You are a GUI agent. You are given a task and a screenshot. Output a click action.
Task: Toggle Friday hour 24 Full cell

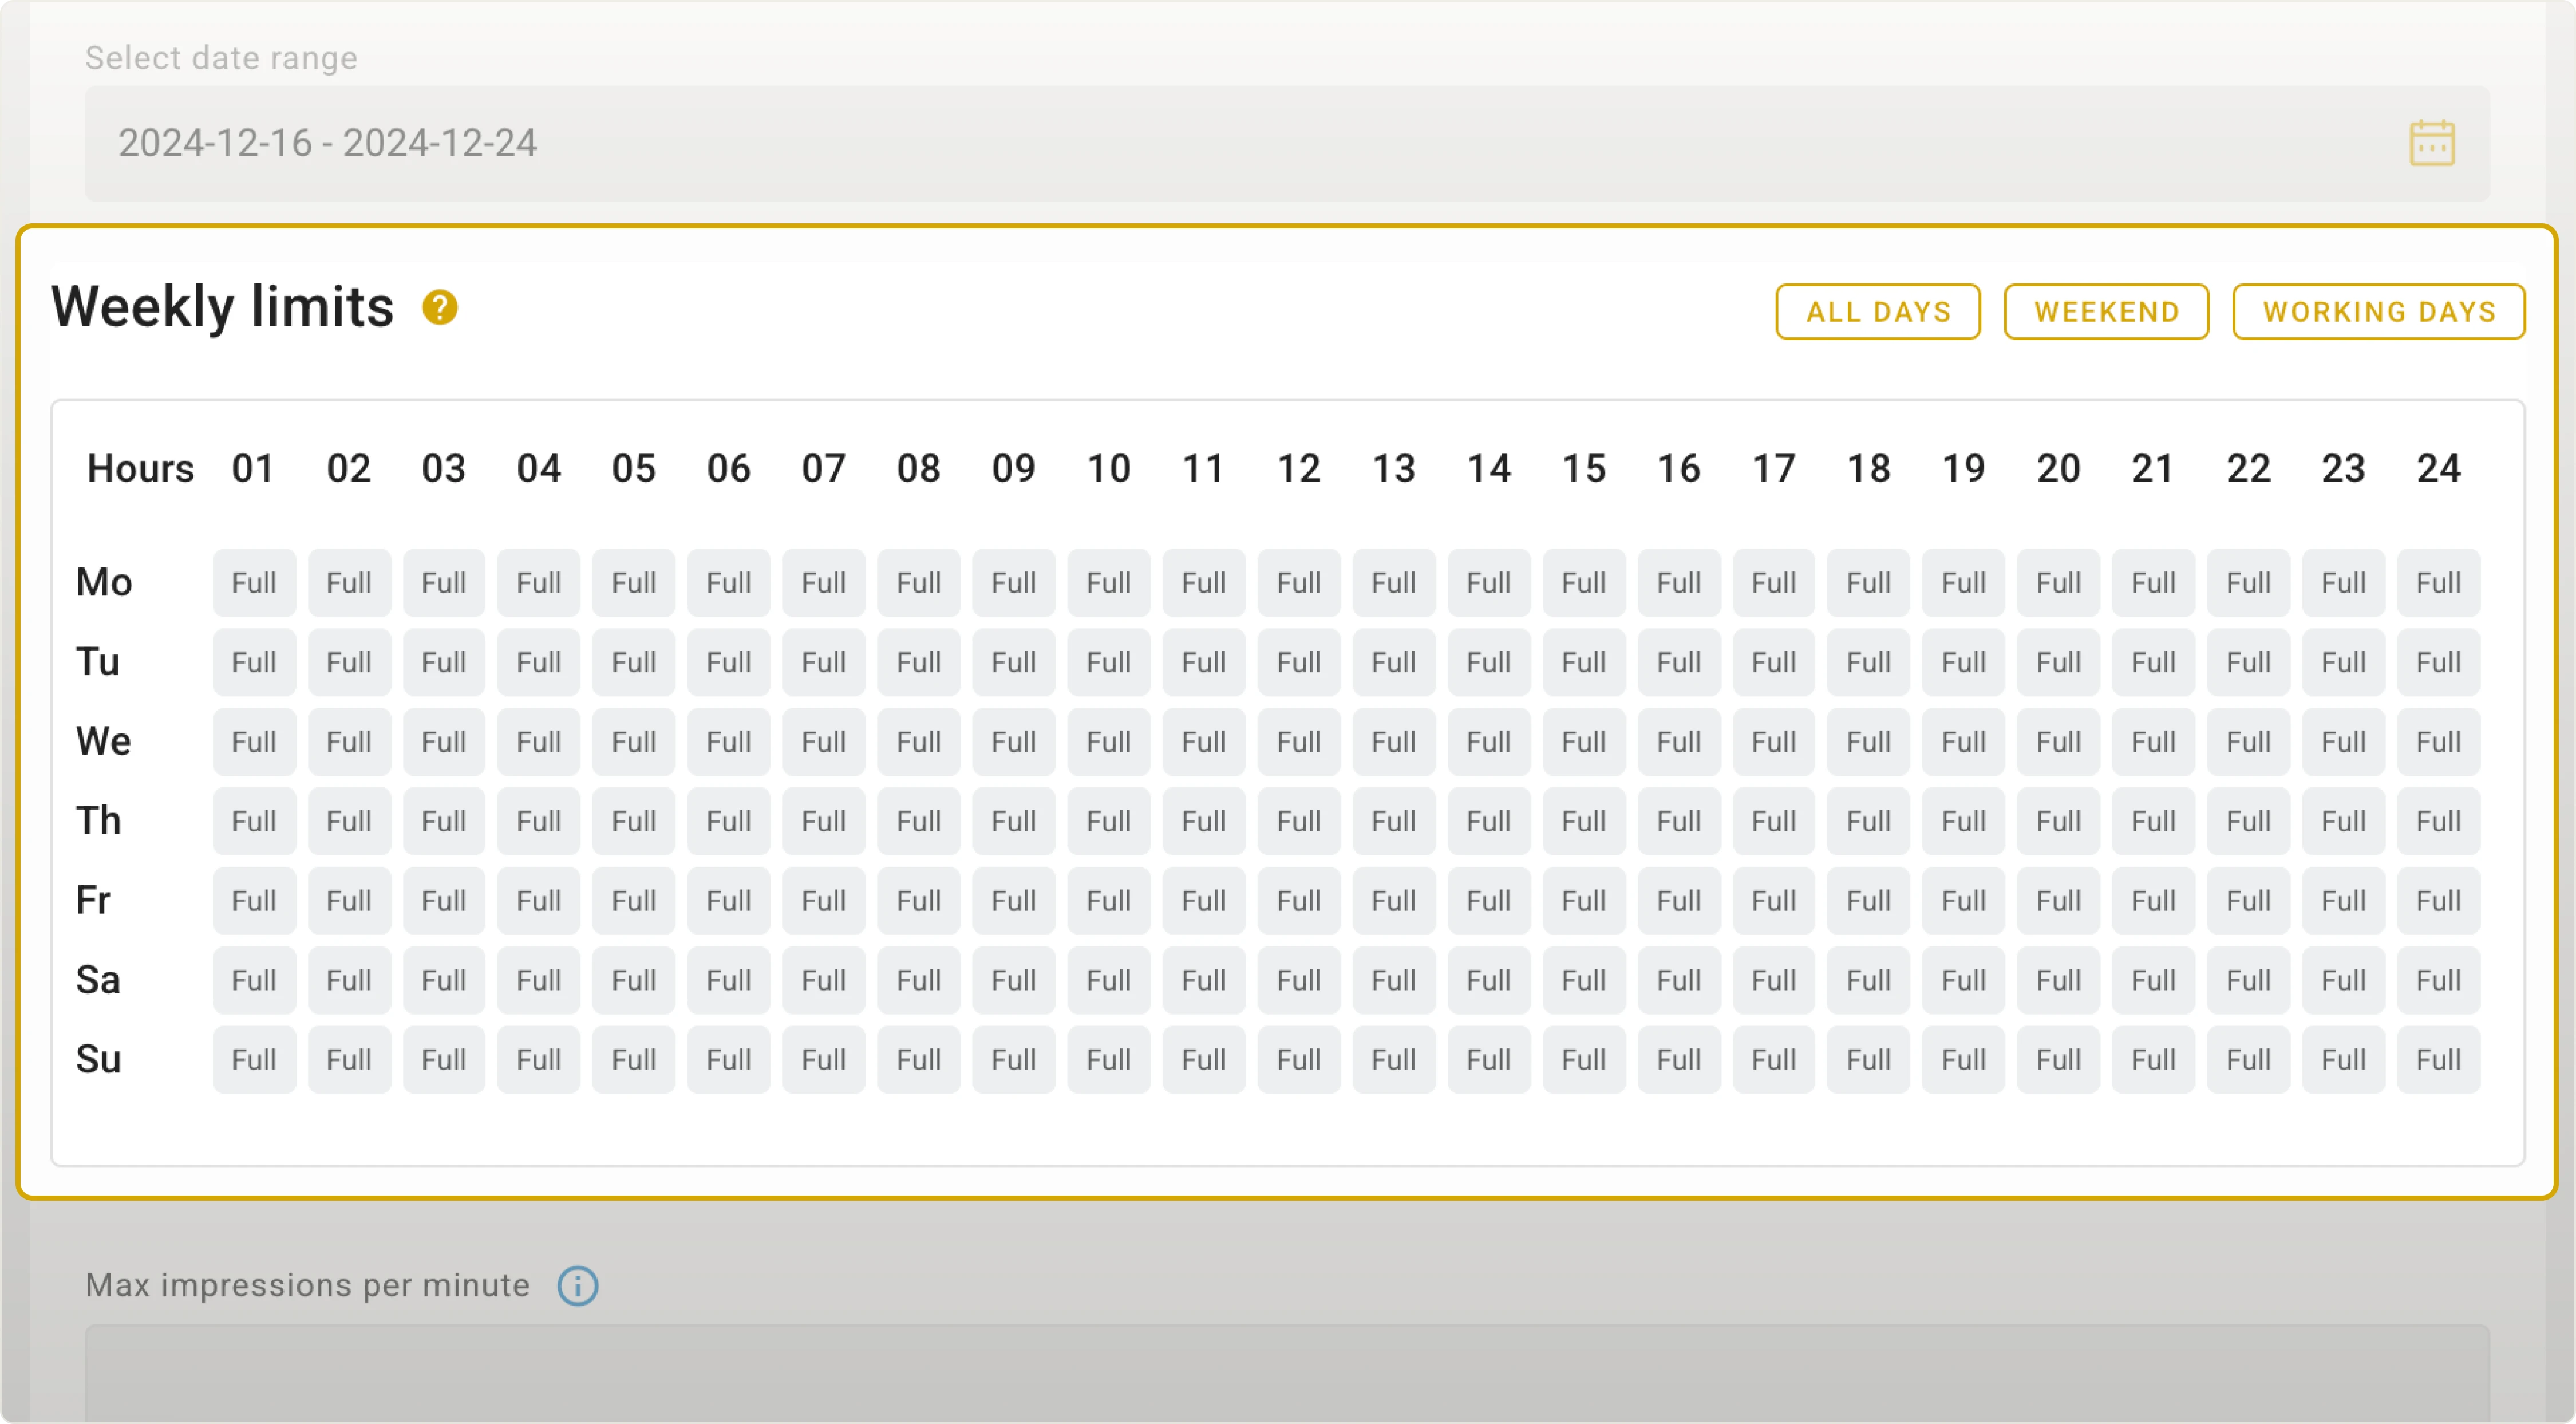[2438, 901]
